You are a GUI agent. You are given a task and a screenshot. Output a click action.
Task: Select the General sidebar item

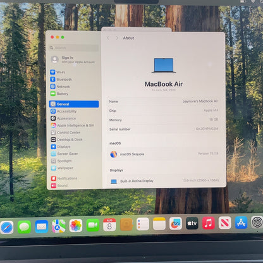[74, 104]
